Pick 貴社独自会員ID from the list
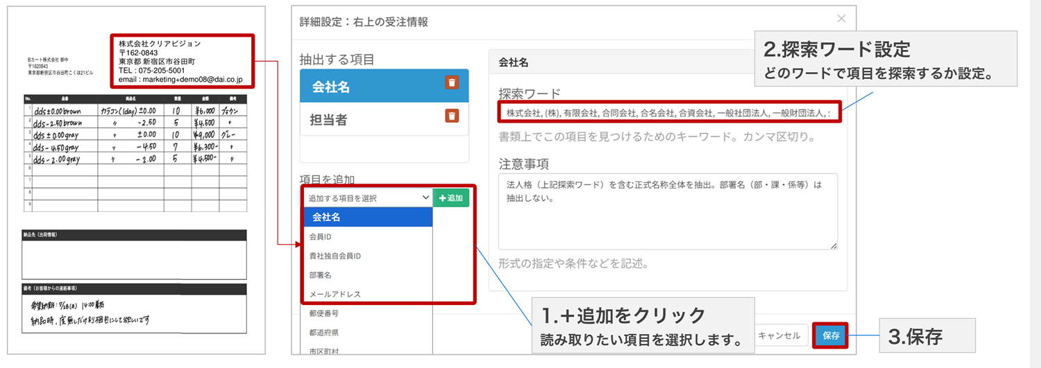The width and height of the screenshot is (1041, 368). pyautogui.click(x=368, y=256)
